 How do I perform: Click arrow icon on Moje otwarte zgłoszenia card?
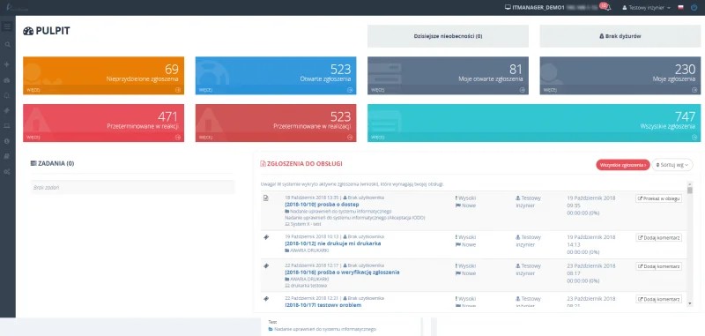(523, 89)
